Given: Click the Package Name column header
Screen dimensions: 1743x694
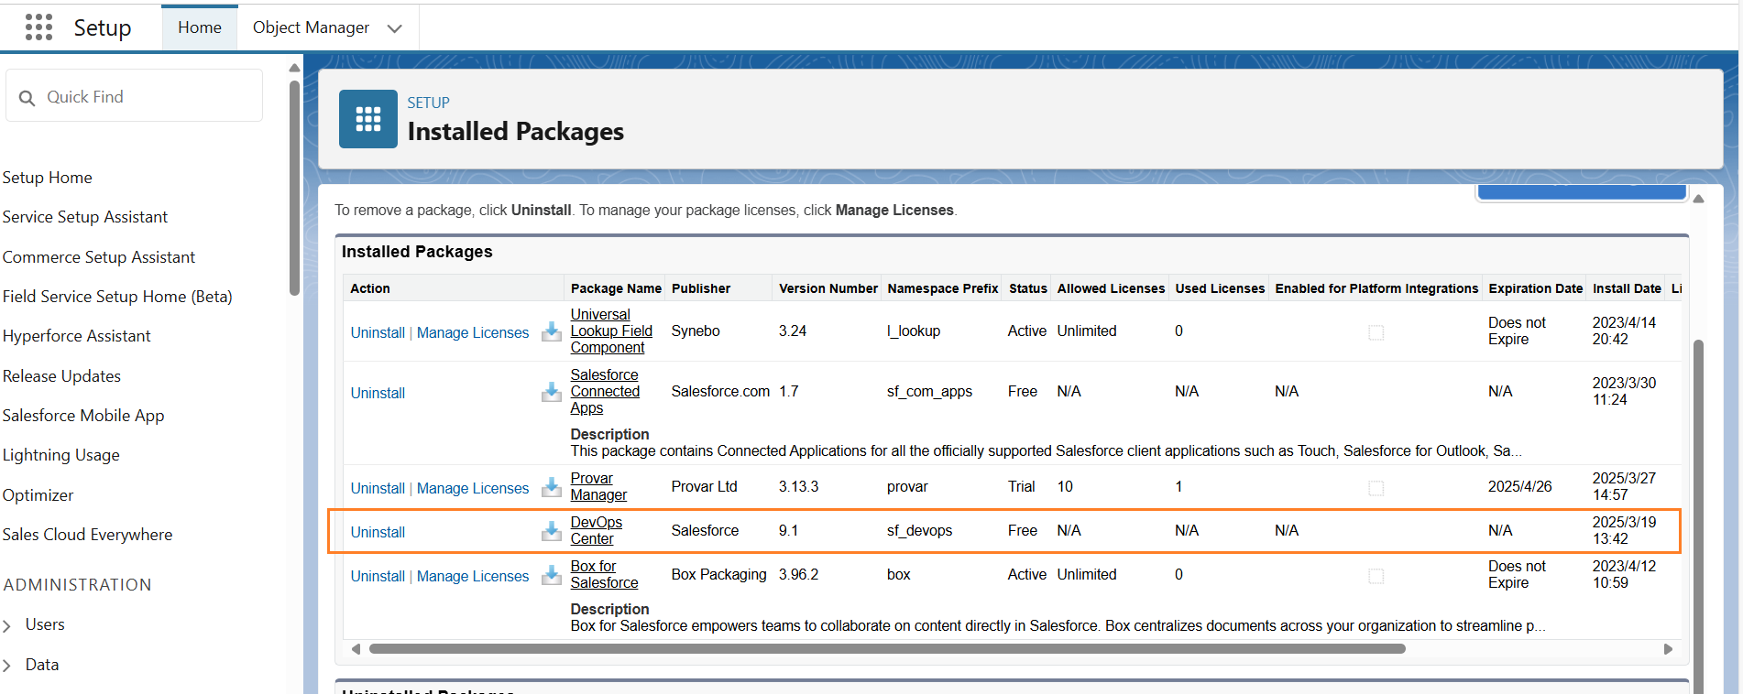Looking at the screenshot, I should (616, 288).
